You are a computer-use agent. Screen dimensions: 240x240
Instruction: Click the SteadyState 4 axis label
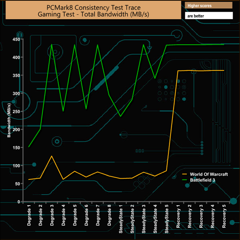pos(155,219)
